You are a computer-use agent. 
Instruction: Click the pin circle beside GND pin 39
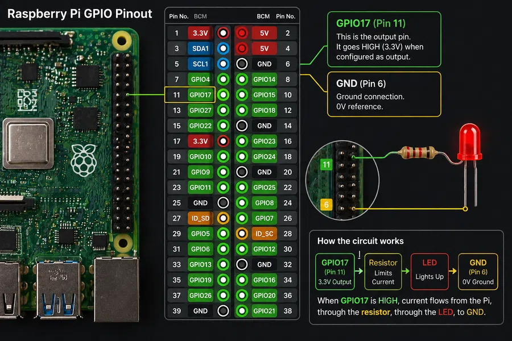pos(223,311)
